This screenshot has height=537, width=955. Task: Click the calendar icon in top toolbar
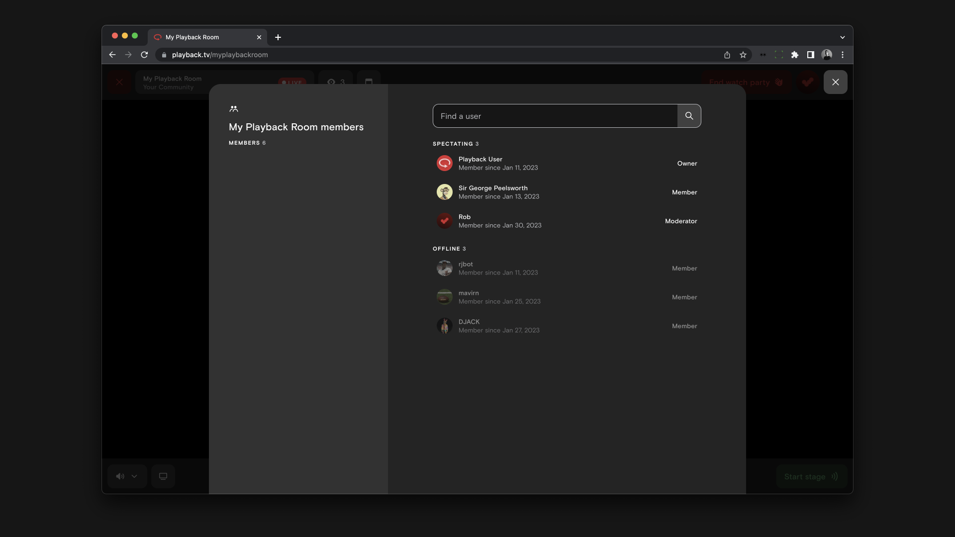click(369, 82)
